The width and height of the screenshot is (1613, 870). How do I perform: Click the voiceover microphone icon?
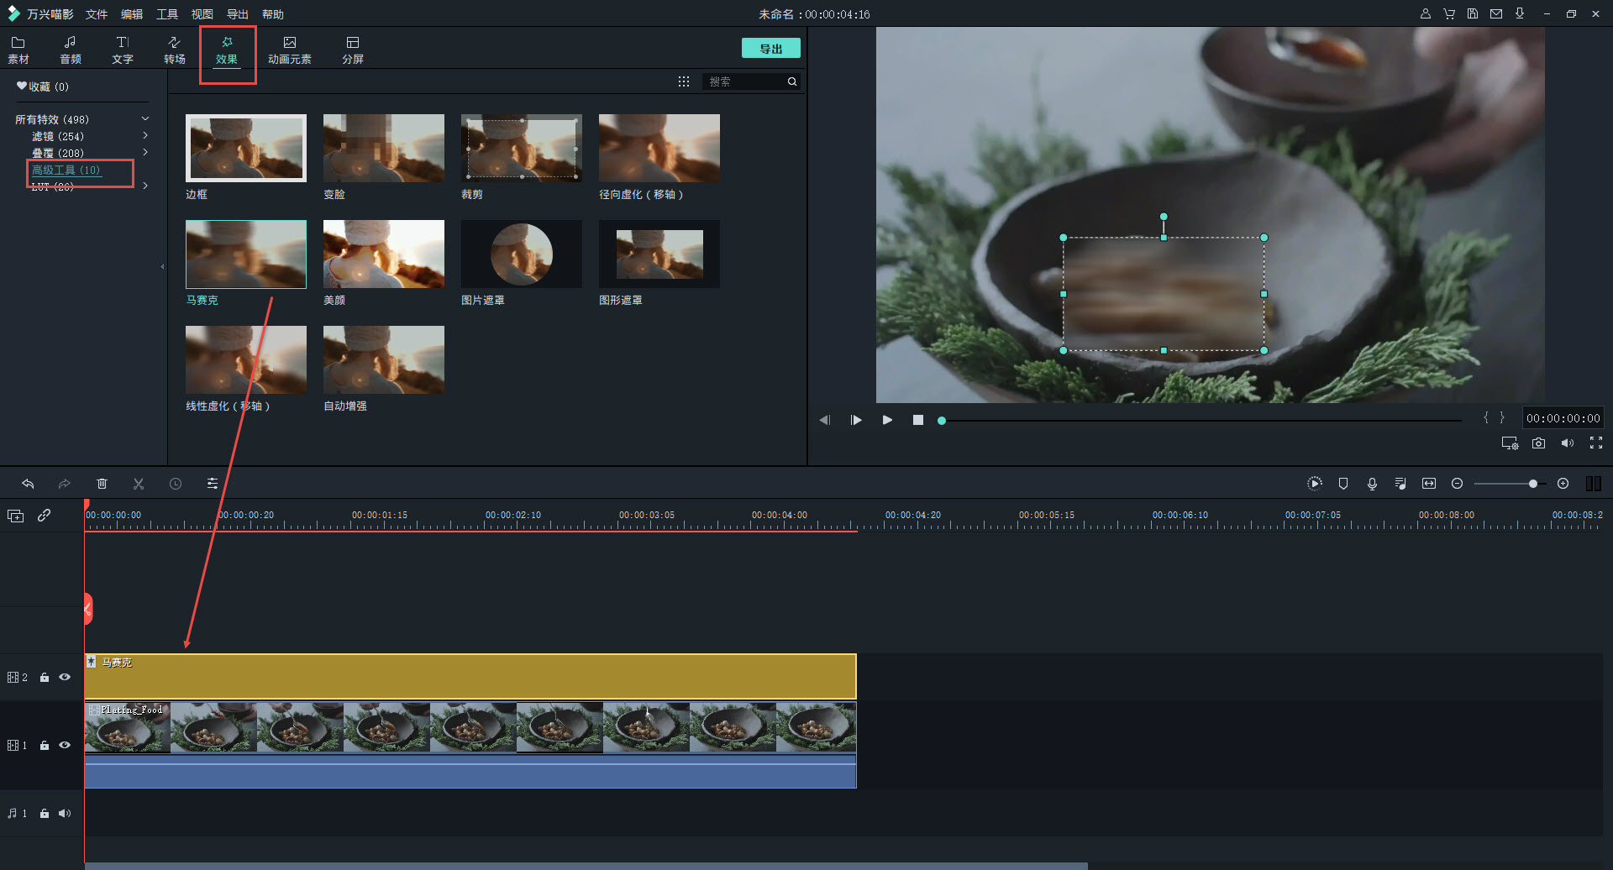point(1372,484)
